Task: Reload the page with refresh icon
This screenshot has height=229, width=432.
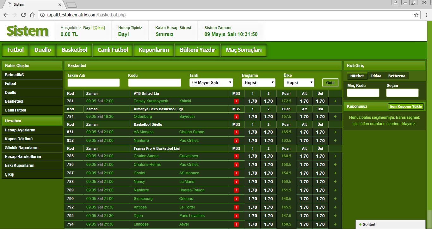Action: [23, 15]
